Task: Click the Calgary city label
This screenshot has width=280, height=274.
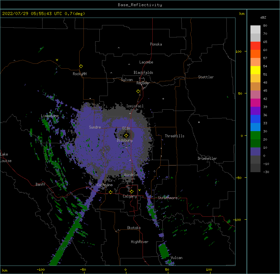Action: (130, 196)
